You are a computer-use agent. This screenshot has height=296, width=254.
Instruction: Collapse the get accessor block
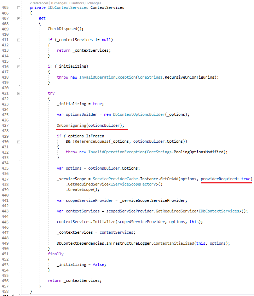[x=18, y=18]
